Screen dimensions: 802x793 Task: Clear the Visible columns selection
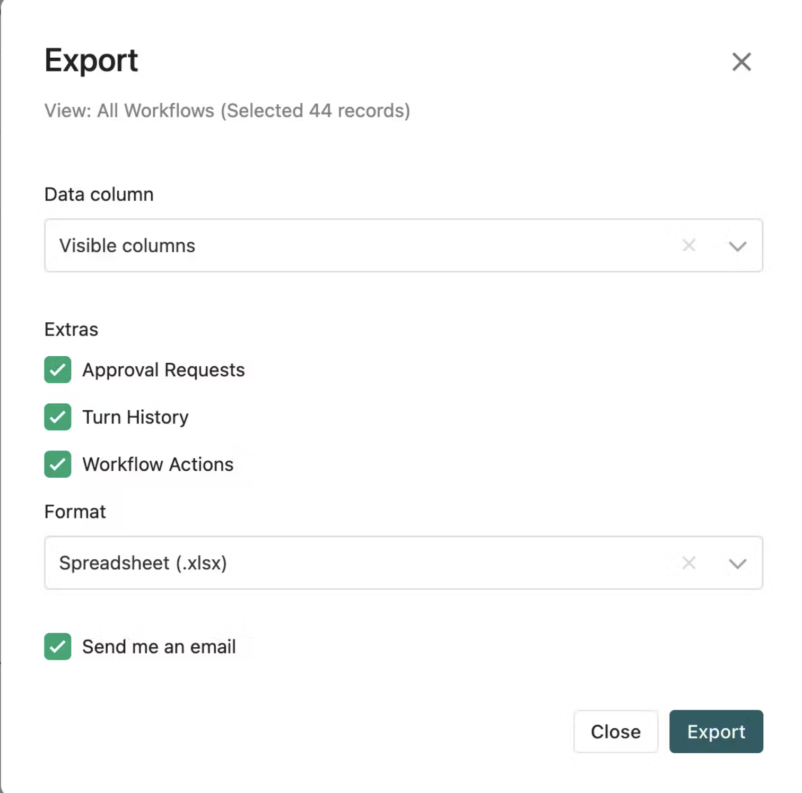click(x=688, y=245)
